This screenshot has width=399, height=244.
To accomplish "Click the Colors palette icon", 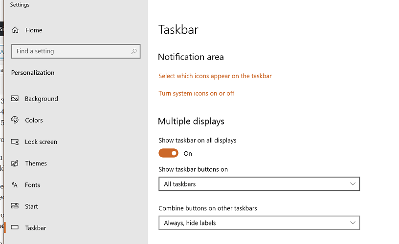I will coord(15,120).
